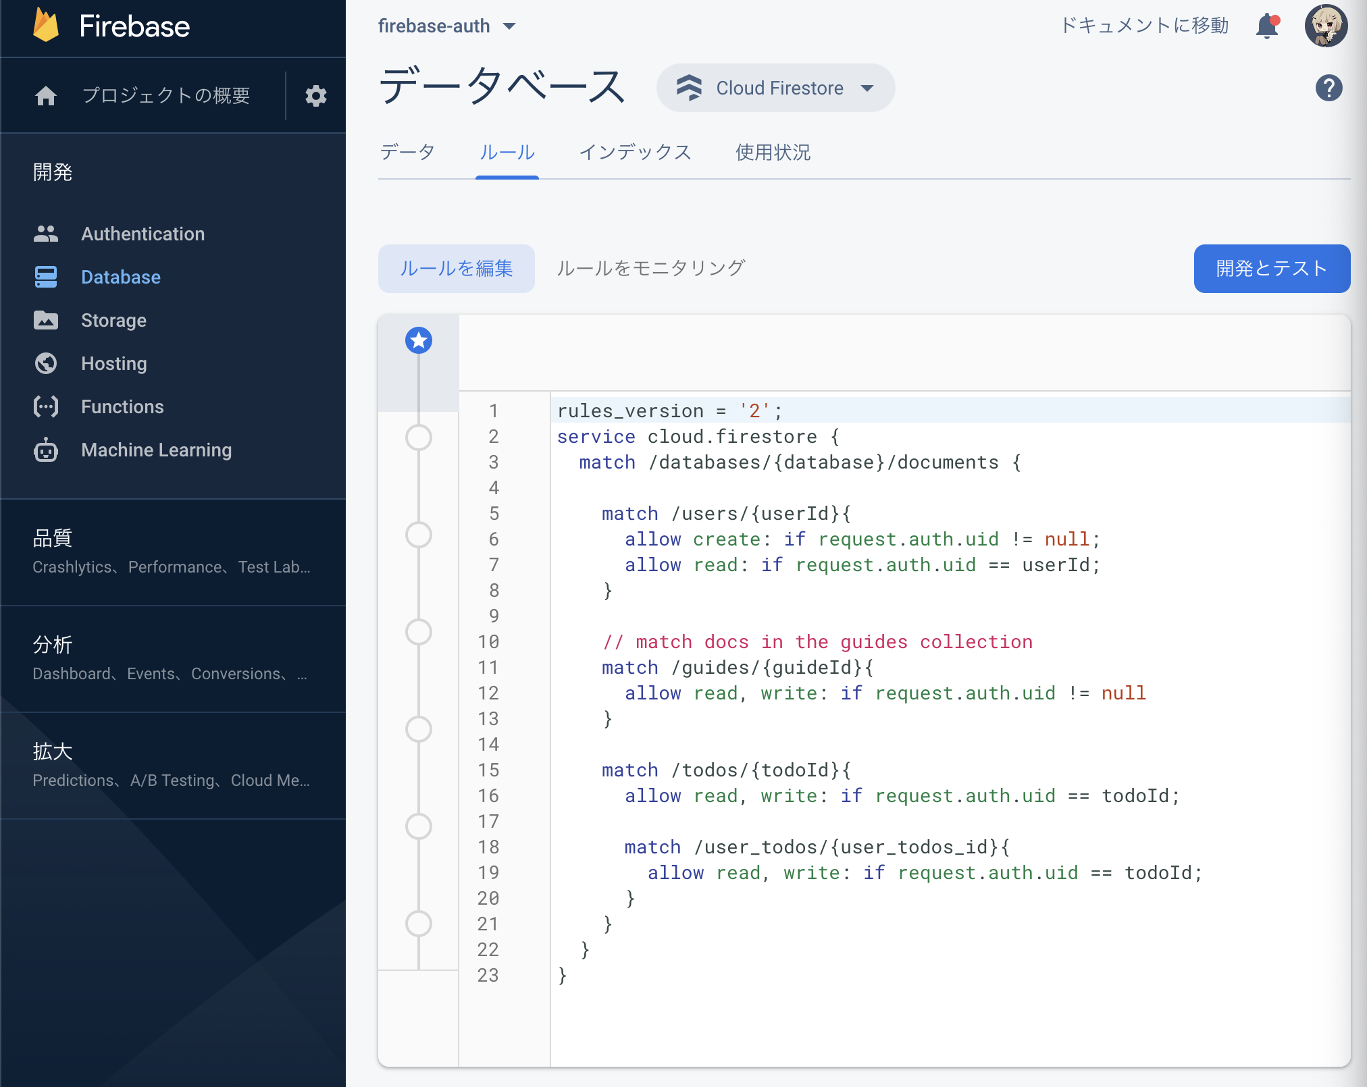
Task: Switch to the データ tab
Action: point(407,153)
